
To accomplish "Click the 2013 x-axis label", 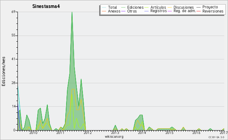I will tap(115, 132).
